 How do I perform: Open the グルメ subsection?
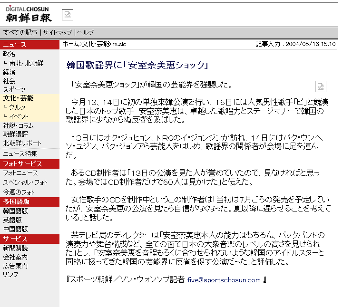[x=18, y=107]
